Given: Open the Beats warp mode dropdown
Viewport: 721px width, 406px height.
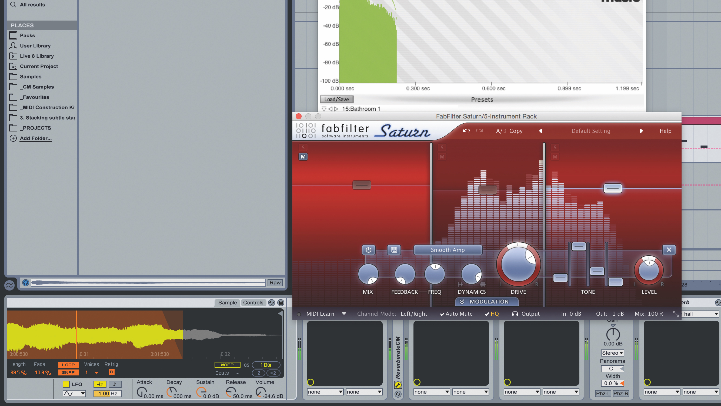Looking at the screenshot, I should click(x=227, y=373).
